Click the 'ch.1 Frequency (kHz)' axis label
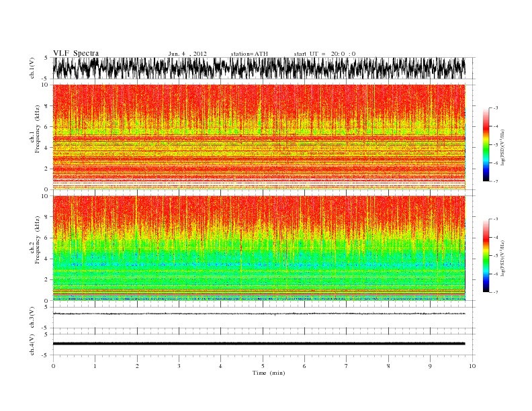532x411 pixels. pos(35,129)
